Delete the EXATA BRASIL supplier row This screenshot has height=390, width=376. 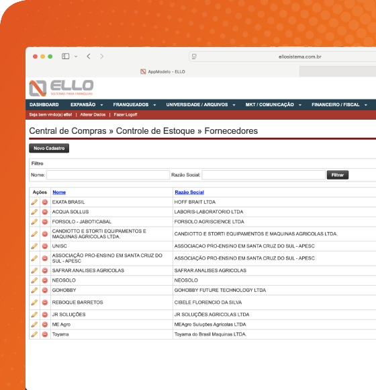coord(45,202)
